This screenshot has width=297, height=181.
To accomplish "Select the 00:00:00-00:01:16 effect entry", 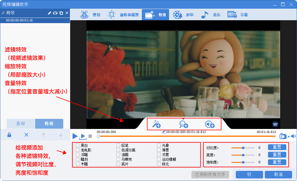I will [x=35, y=20].
